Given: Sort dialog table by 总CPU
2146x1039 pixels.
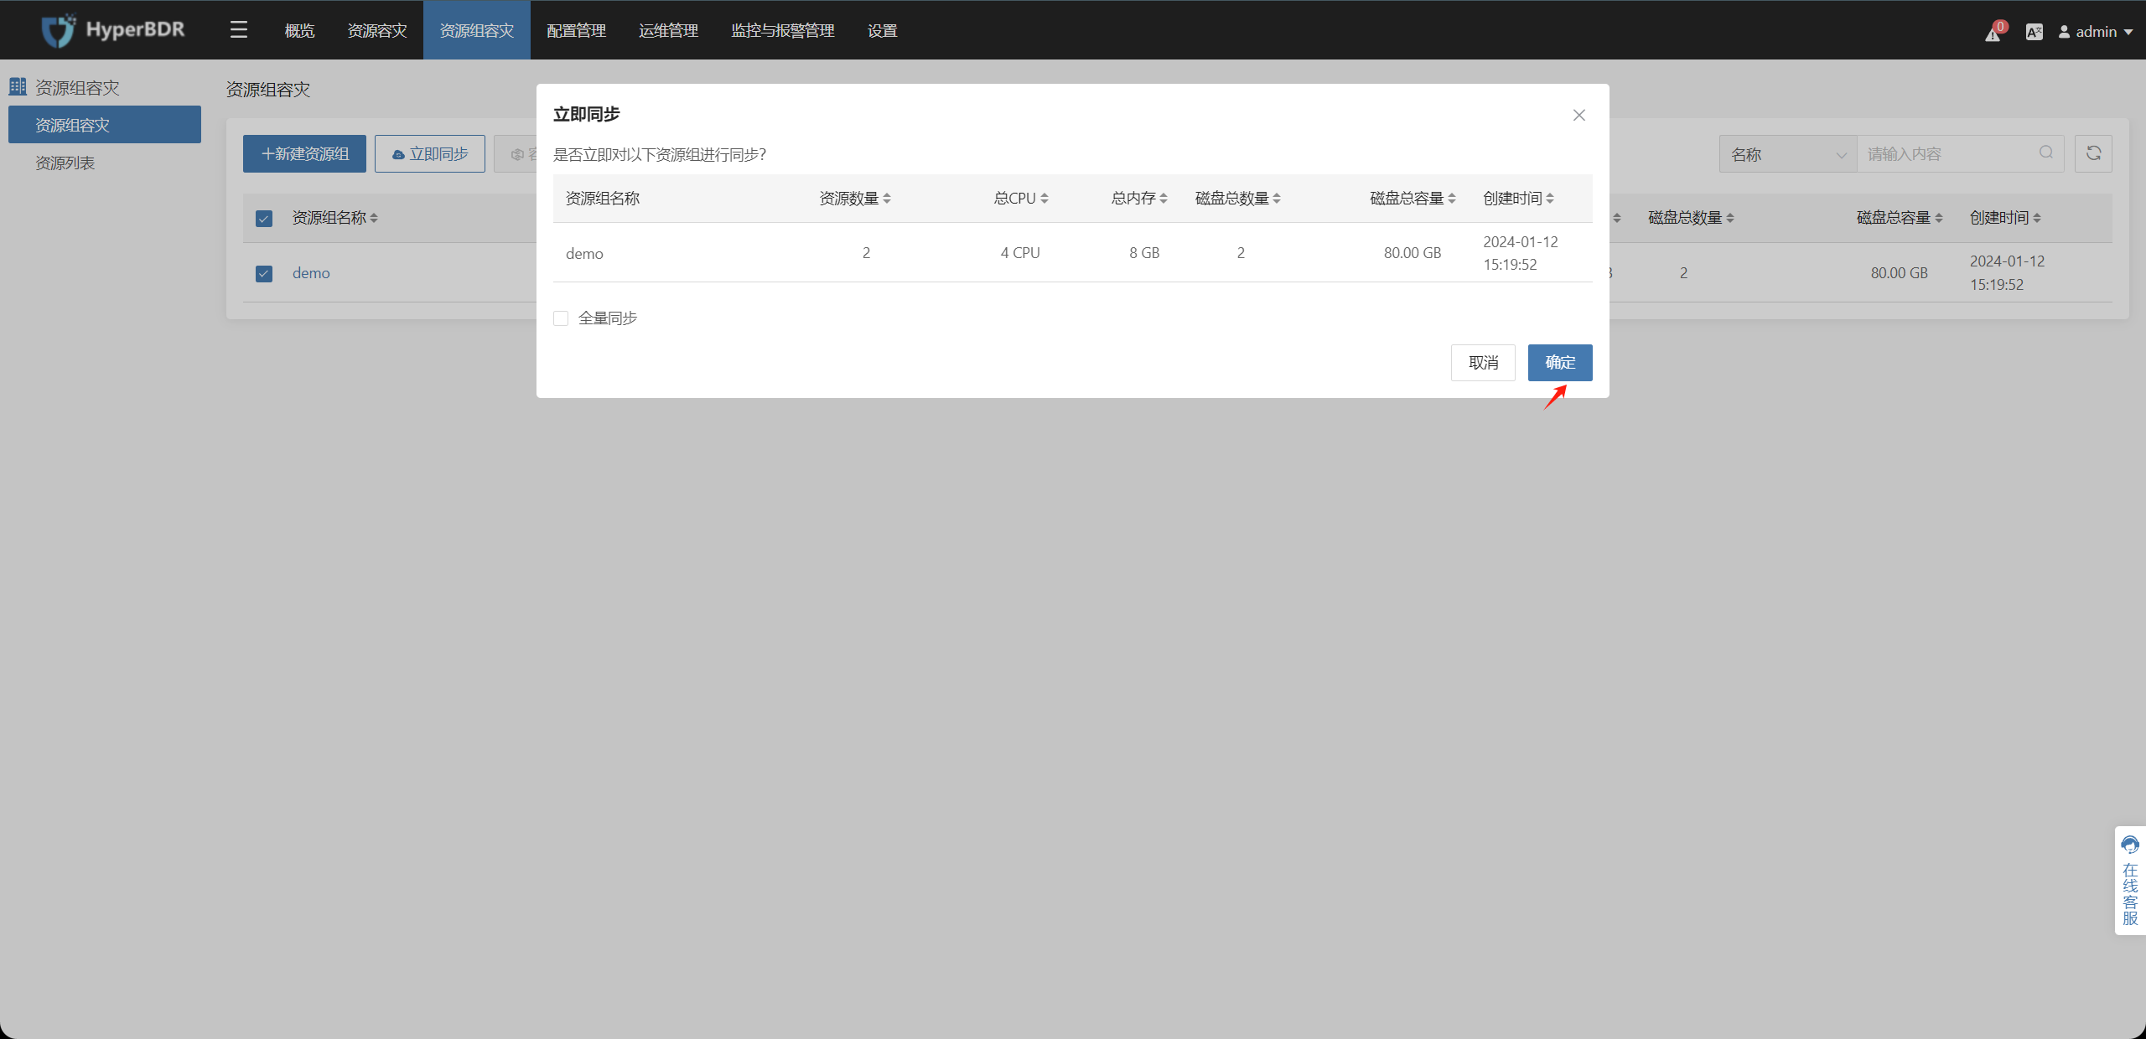Looking at the screenshot, I should pos(1044,199).
